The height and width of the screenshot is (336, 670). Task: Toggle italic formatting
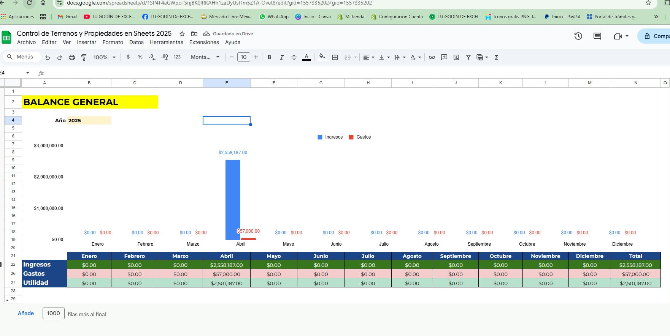click(x=281, y=57)
